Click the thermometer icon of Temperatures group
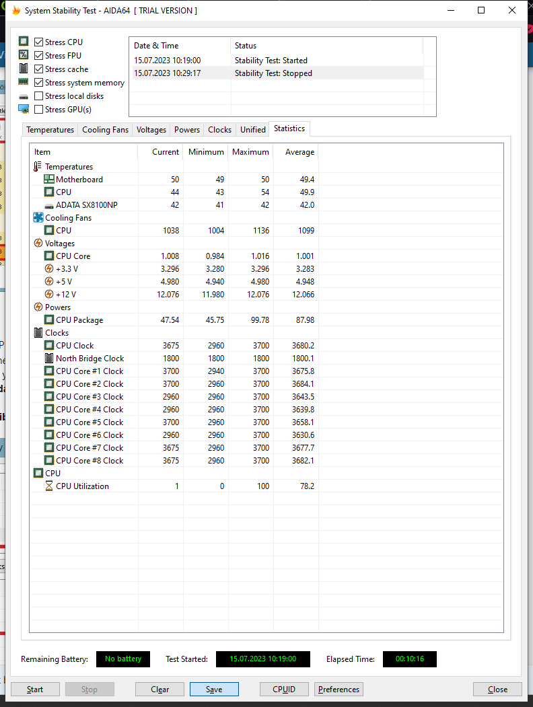Image resolution: width=533 pixels, height=707 pixels. [x=38, y=166]
